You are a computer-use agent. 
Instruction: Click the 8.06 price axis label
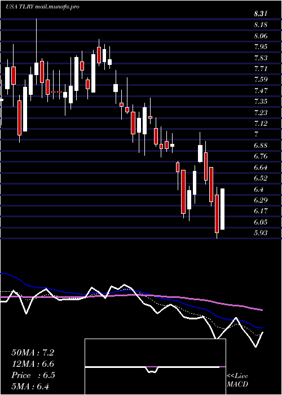click(261, 36)
